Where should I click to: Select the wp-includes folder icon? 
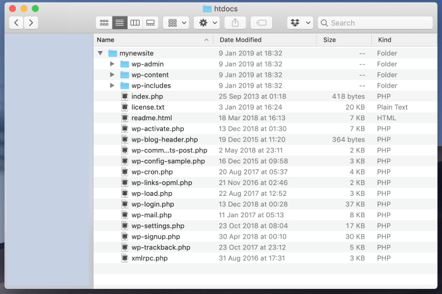(x=124, y=86)
